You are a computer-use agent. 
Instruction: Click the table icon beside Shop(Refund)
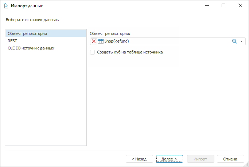pos(100,41)
